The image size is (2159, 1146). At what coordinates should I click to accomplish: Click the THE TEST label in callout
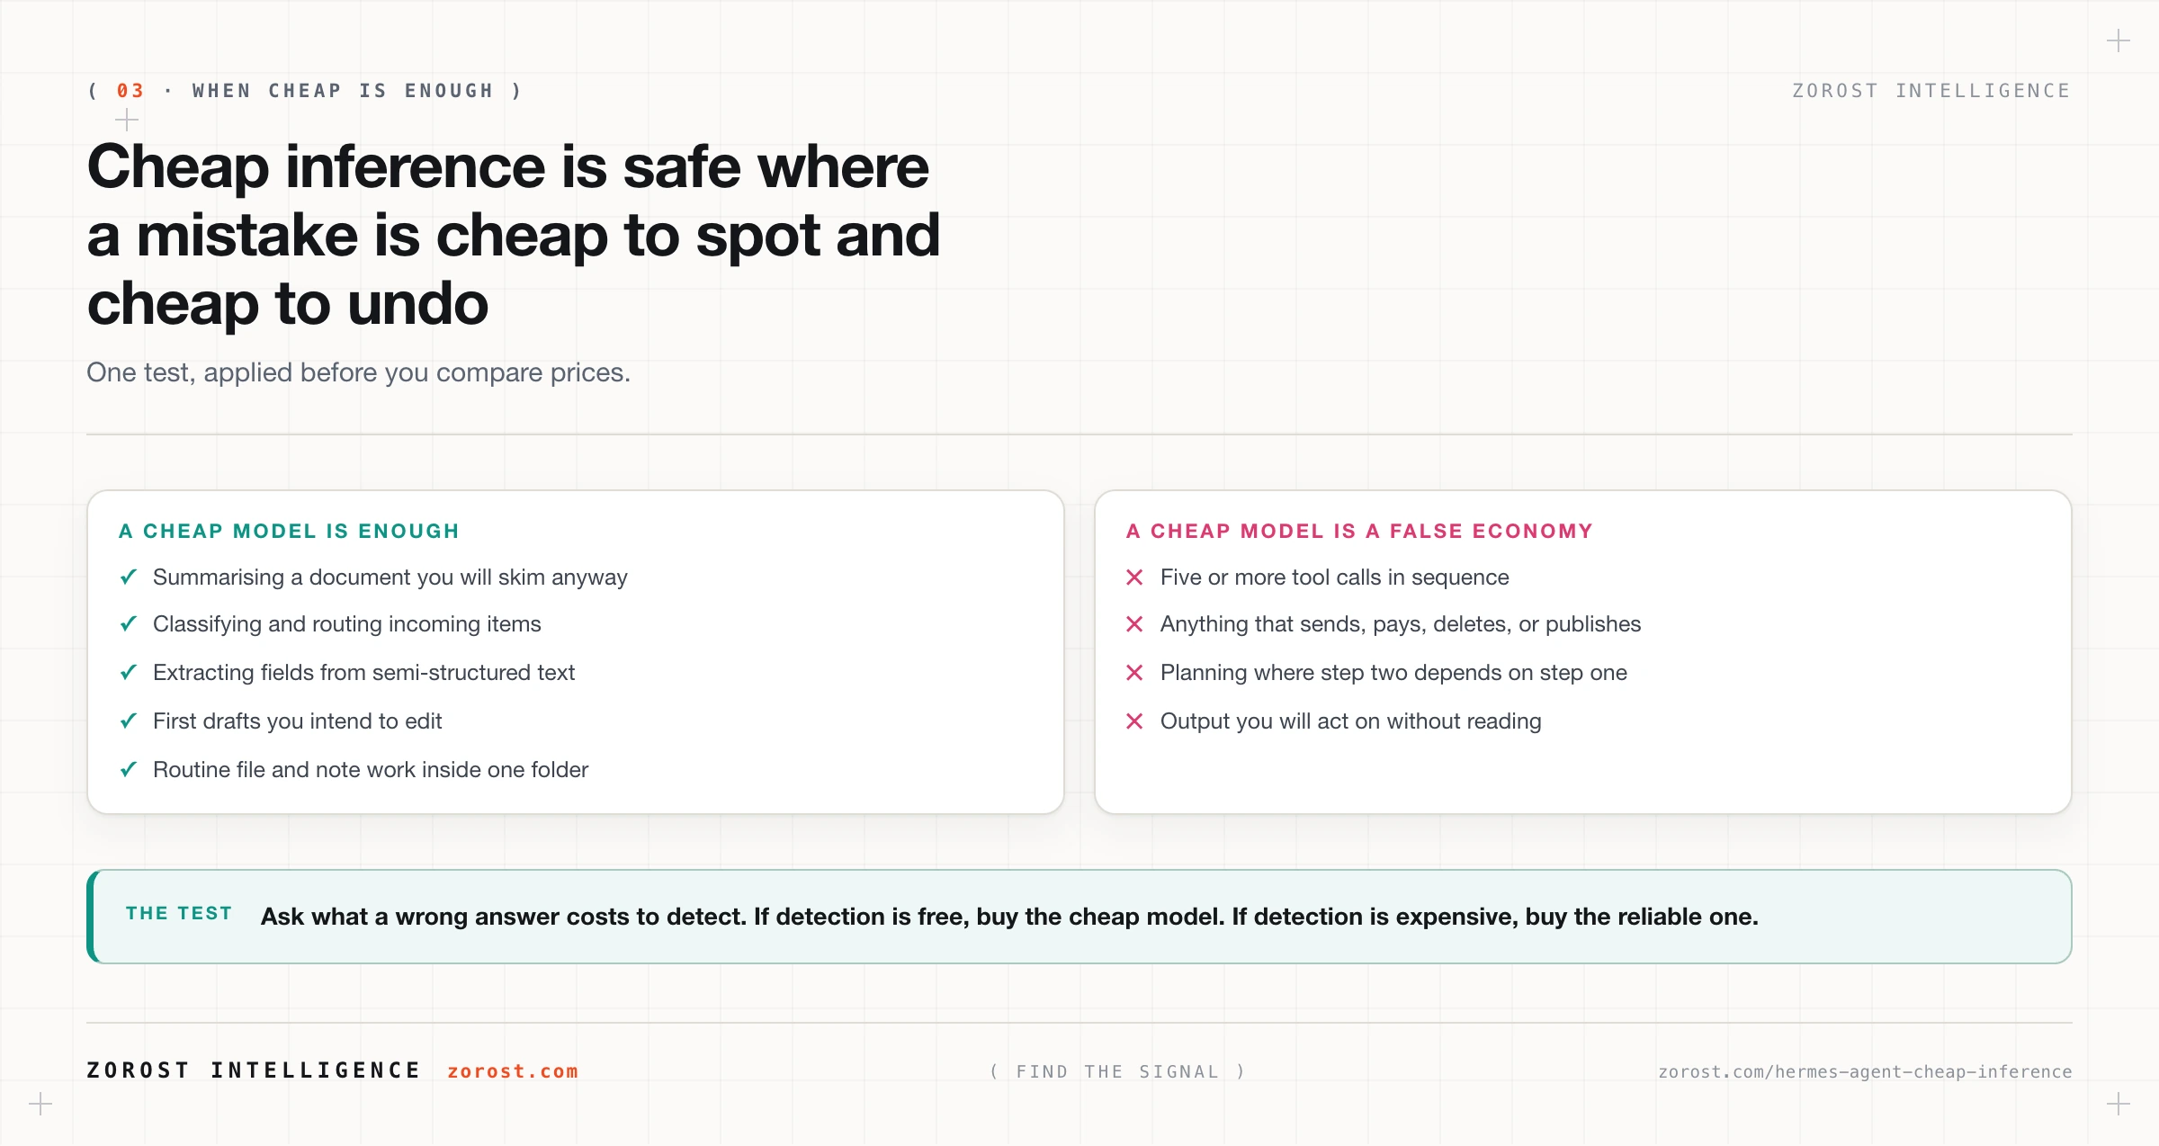tap(179, 913)
